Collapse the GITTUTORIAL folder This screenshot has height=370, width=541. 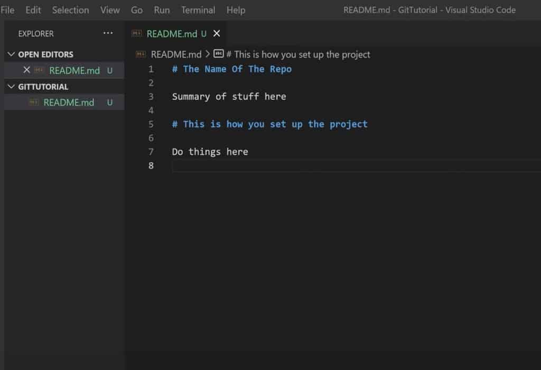pyautogui.click(x=12, y=86)
